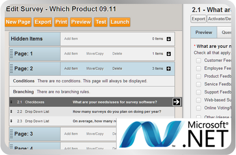Viewport: 236px width, 155px height.
Task: Check the Service Feedback checkbox
Action: [x=199, y=84]
